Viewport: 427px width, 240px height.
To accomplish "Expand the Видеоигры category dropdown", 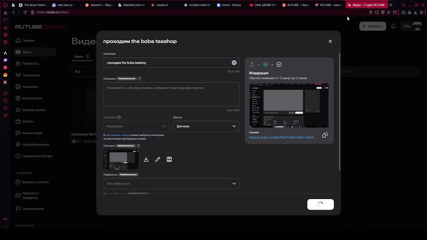I will 136,126.
